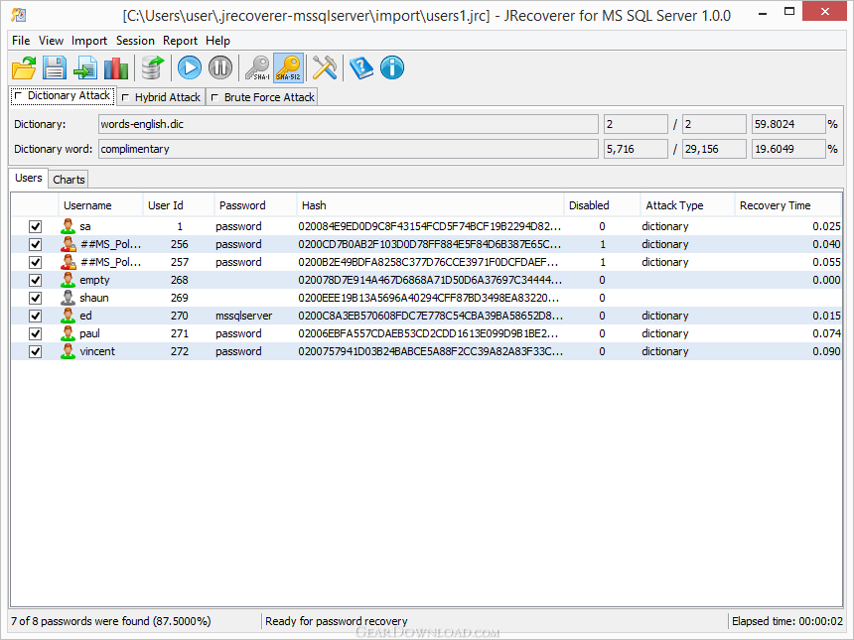Open settings hammer and wrench icon

(x=325, y=68)
